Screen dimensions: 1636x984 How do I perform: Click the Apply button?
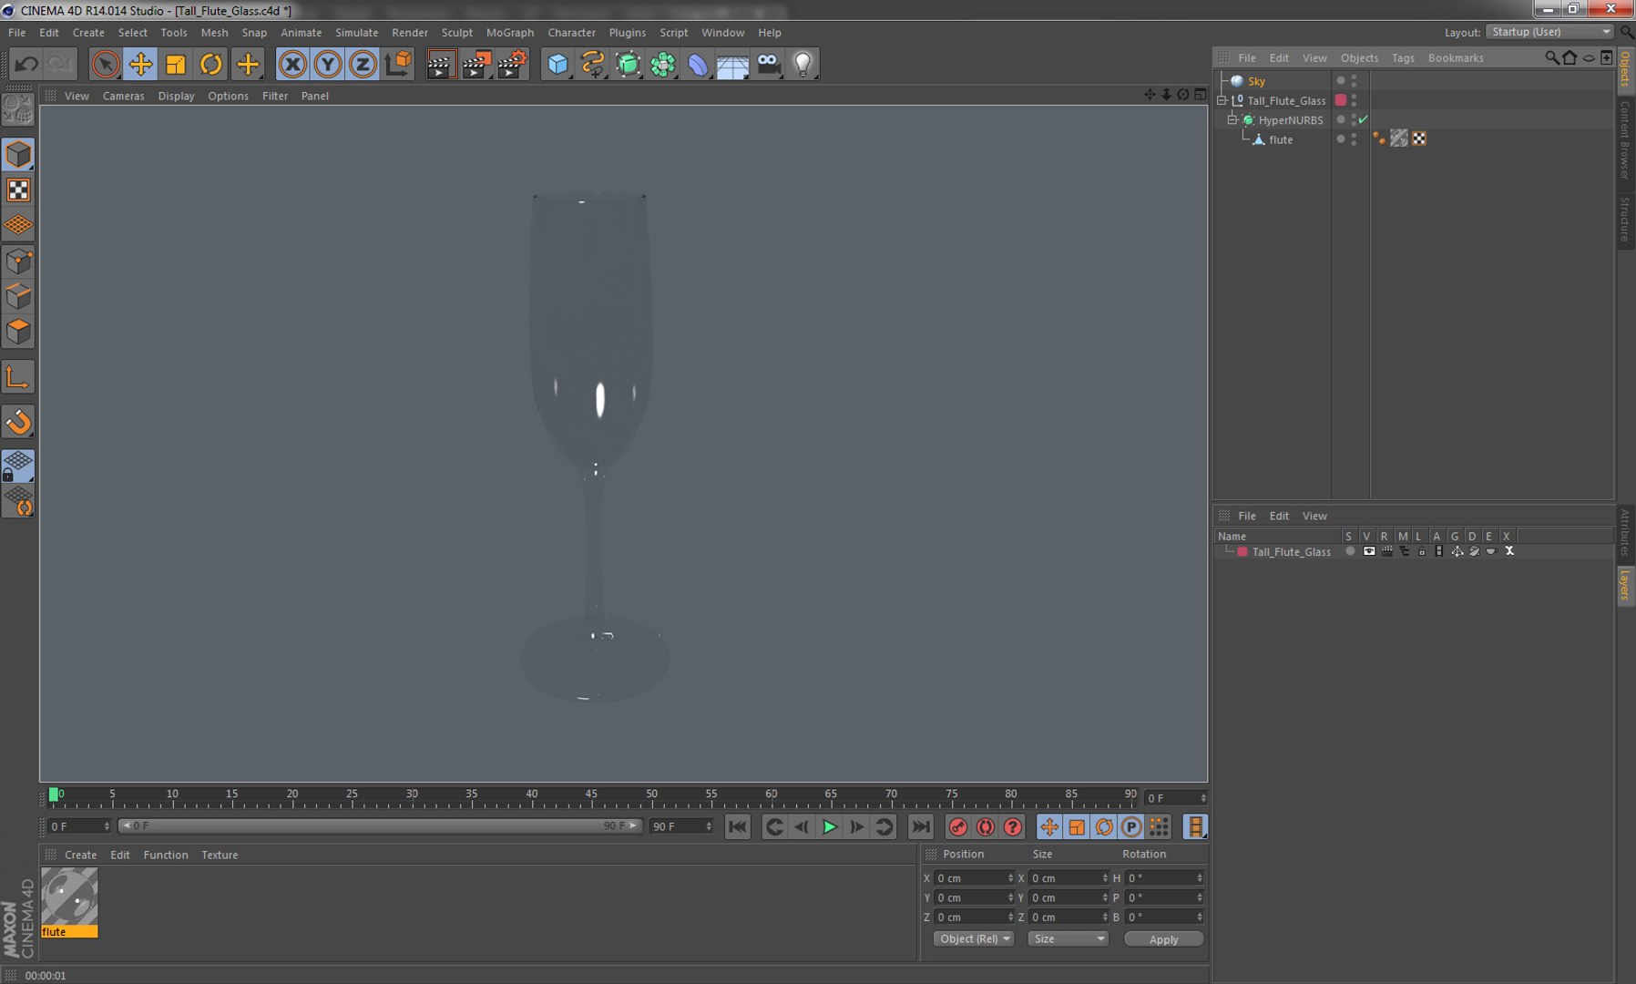click(1163, 939)
